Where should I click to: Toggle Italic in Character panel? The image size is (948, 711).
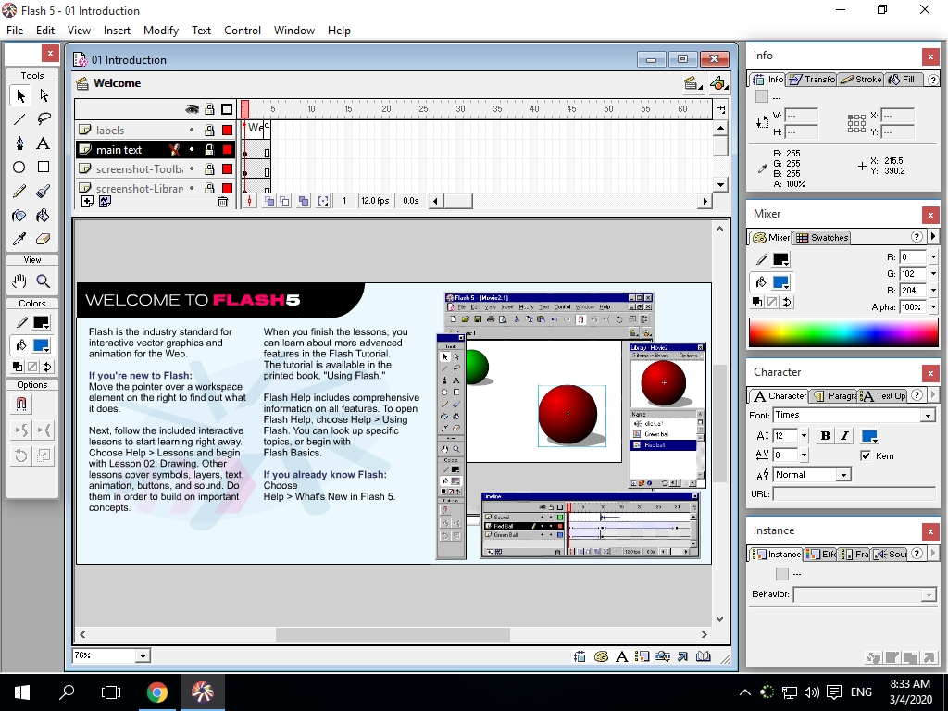pos(844,436)
